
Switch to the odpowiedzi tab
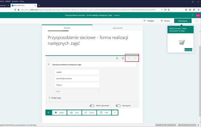[x=118, y=28]
